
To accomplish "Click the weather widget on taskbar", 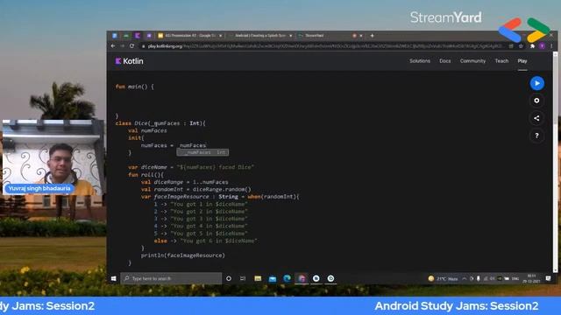I will point(443,278).
